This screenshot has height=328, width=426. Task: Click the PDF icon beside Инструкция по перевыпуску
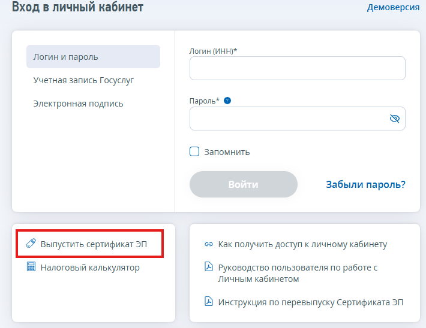tap(209, 302)
